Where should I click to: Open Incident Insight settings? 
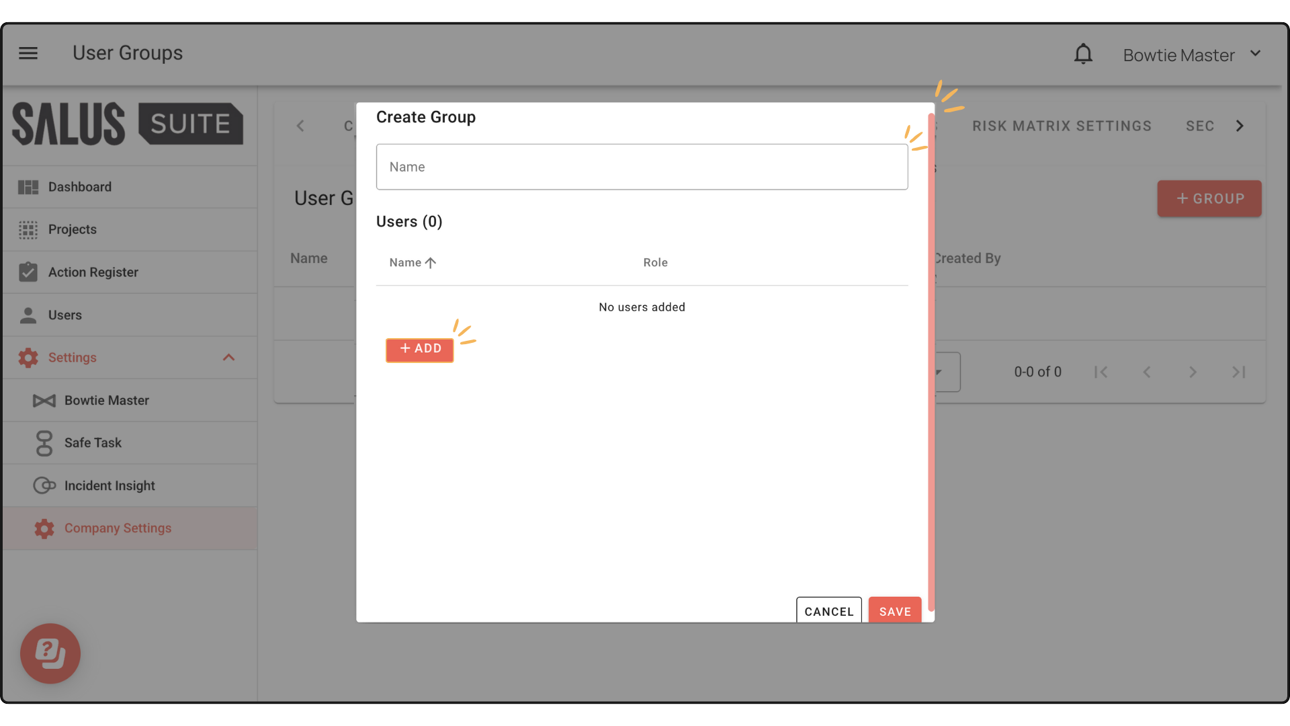(x=110, y=486)
